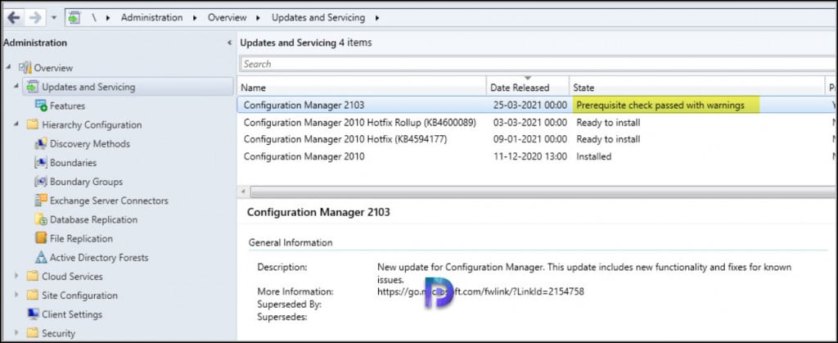Screen dimensions: 838x343
Task: Click the Client Settings icon
Action: pos(33,314)
